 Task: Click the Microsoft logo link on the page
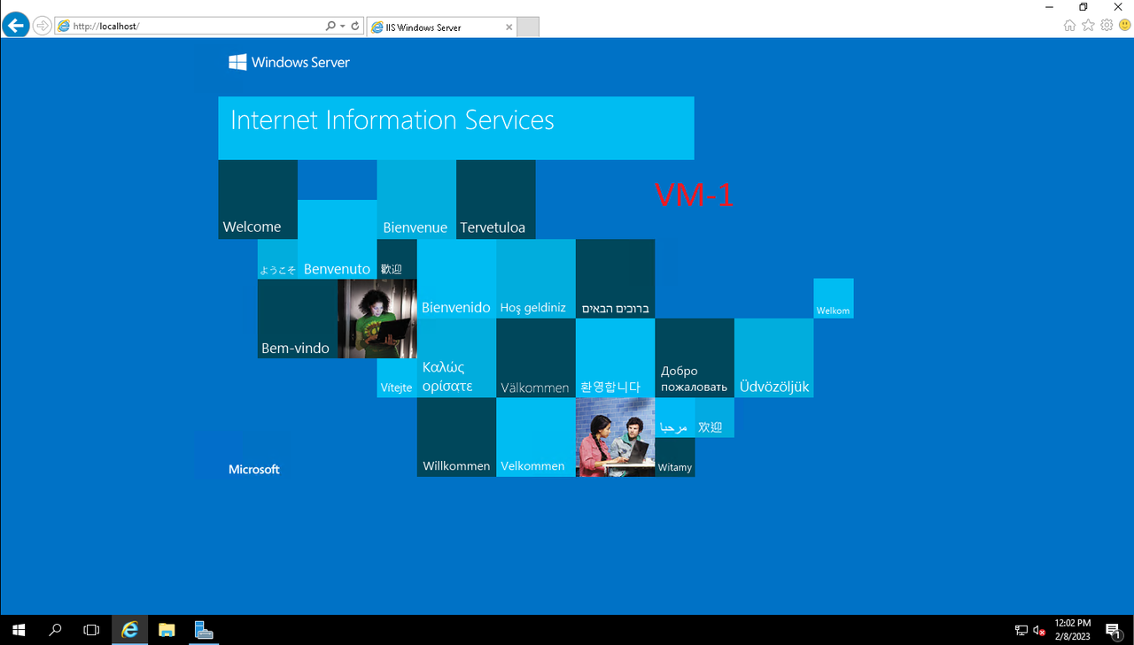pyautogui.click(x=253, y=469)
